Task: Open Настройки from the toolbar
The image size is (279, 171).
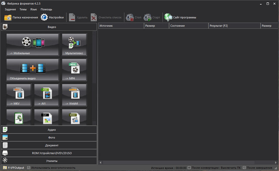Action: pos(52,17)
